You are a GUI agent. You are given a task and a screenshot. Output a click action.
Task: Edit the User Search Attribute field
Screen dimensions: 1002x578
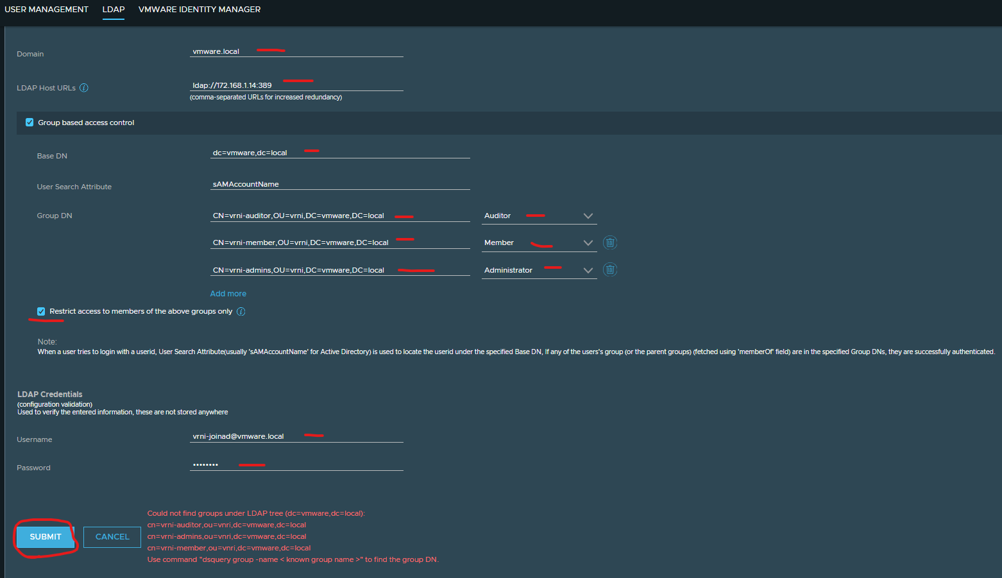pyautogui.click(x=340, y=184)
